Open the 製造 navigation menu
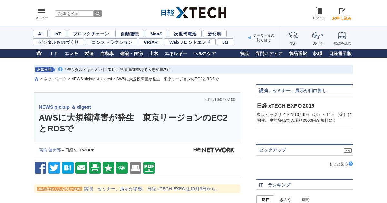This screenshot has height=203, width=387. pos(89,53)
